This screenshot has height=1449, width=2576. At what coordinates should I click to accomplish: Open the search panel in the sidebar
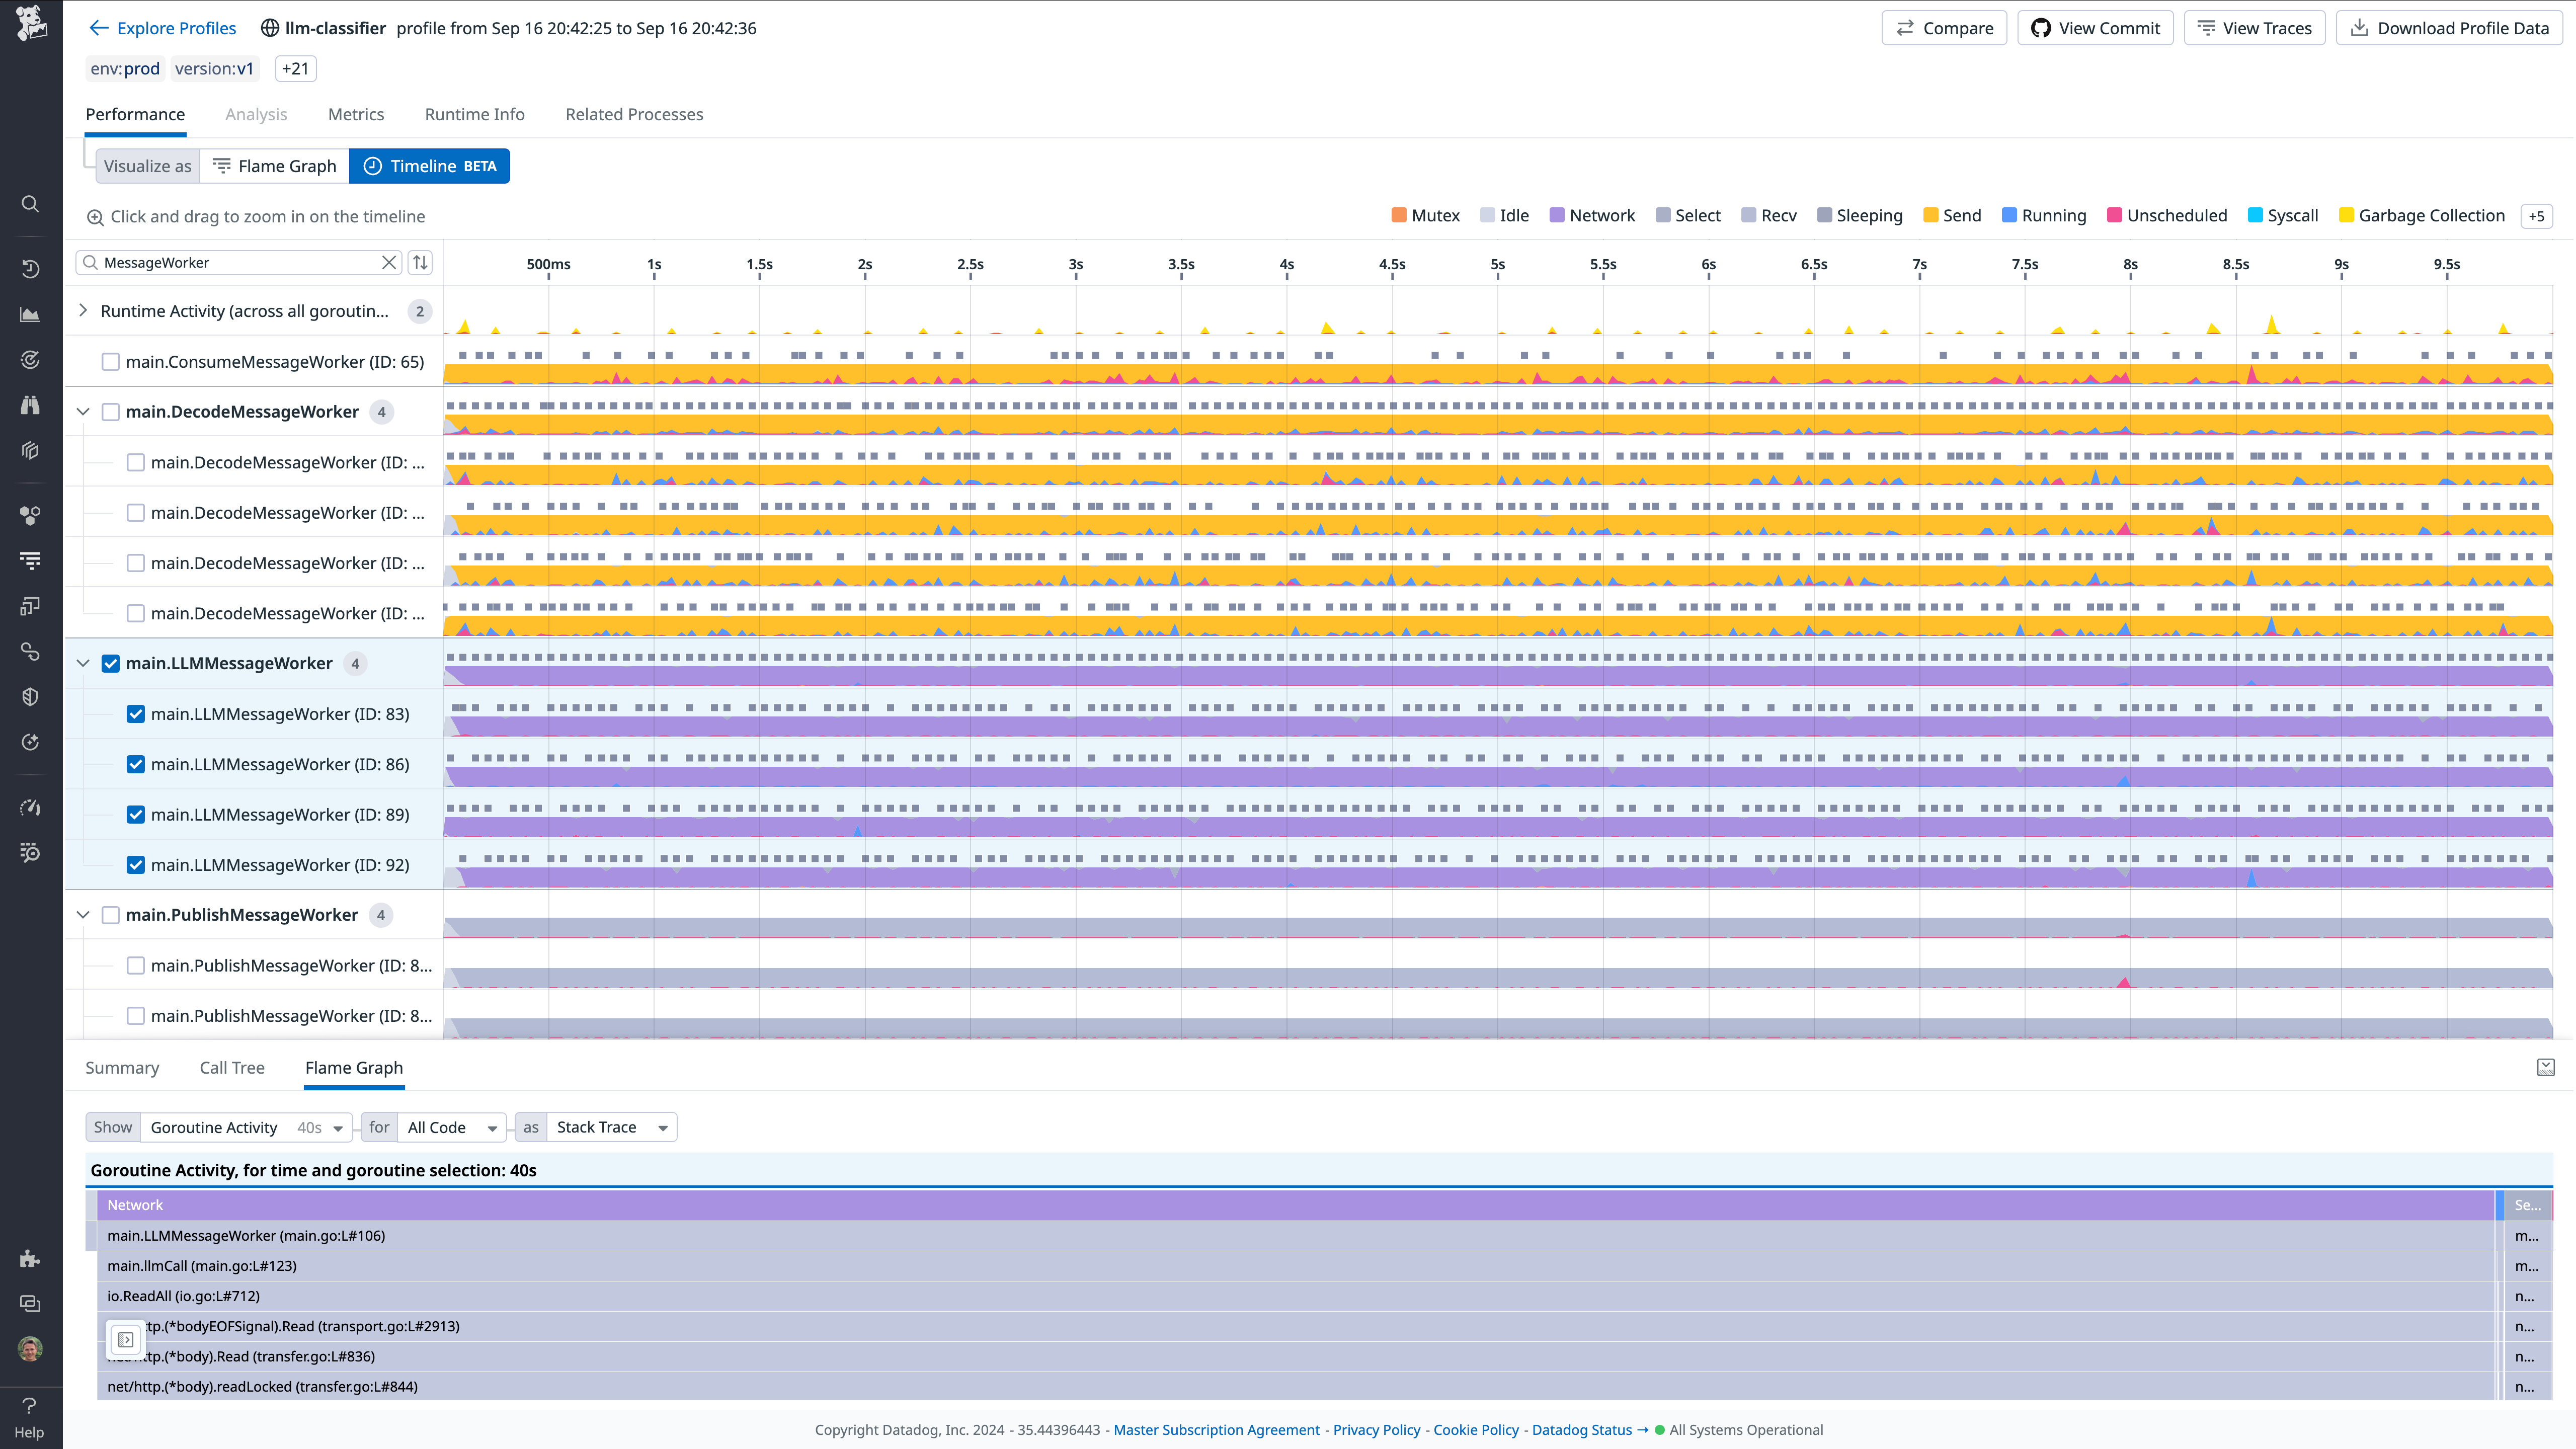30,203
